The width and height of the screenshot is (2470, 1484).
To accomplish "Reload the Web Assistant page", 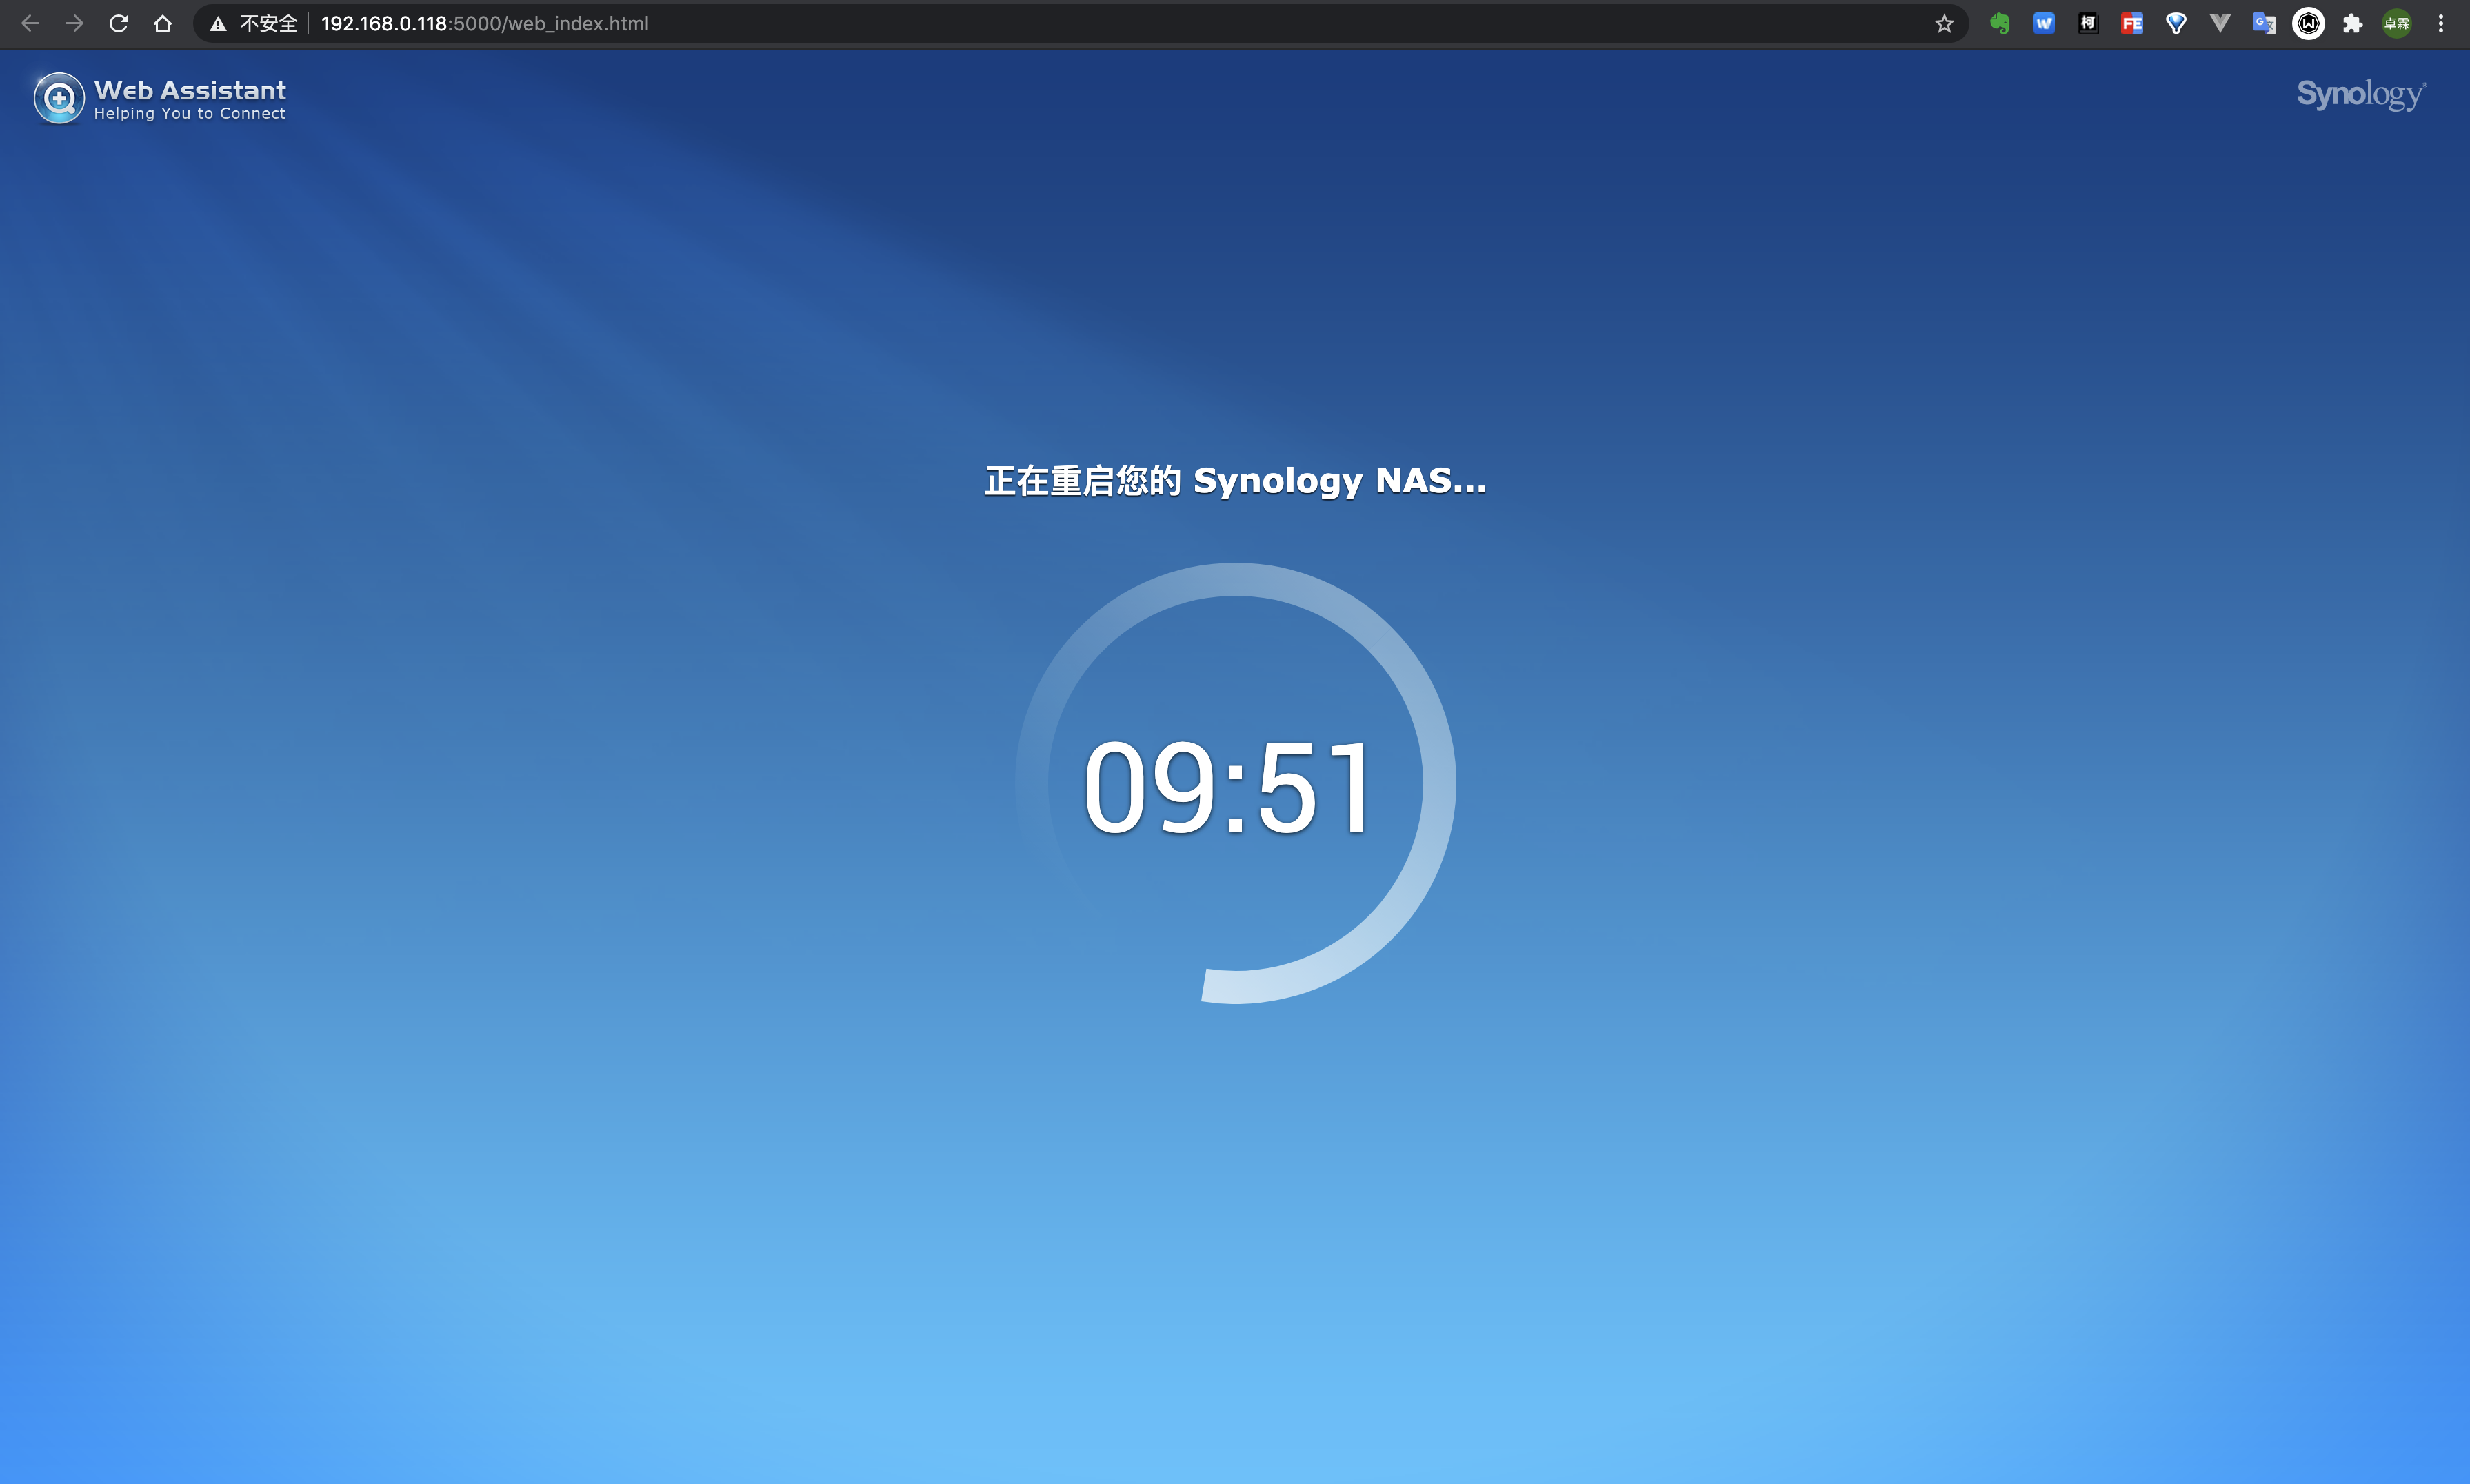I will pyautogui.click(x=118, y=23).
